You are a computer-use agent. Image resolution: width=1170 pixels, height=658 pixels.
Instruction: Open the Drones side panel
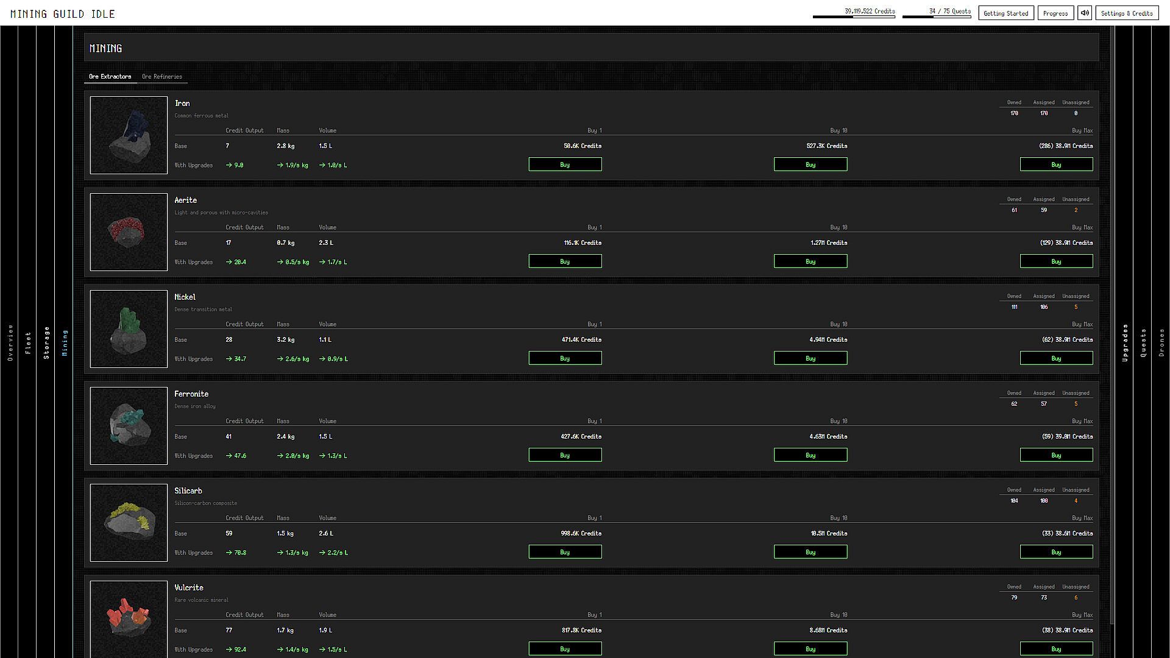(1161, 342)
